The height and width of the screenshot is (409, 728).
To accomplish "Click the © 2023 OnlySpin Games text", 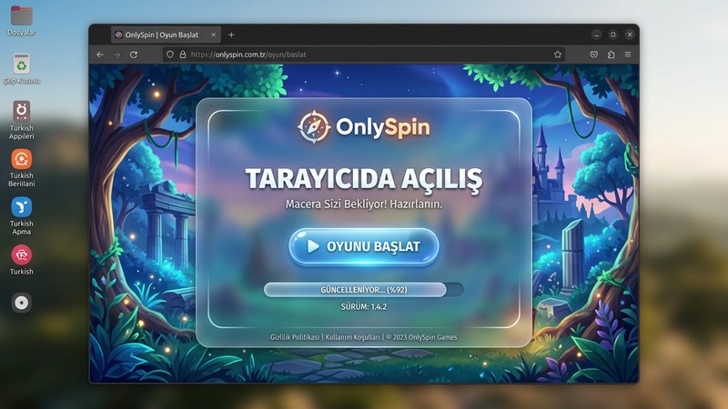I will tap(421, 337).
